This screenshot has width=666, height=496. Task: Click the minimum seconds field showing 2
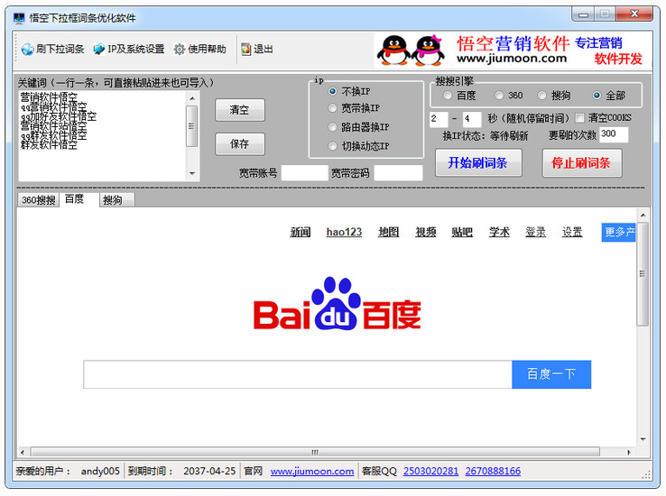(439, 119)
